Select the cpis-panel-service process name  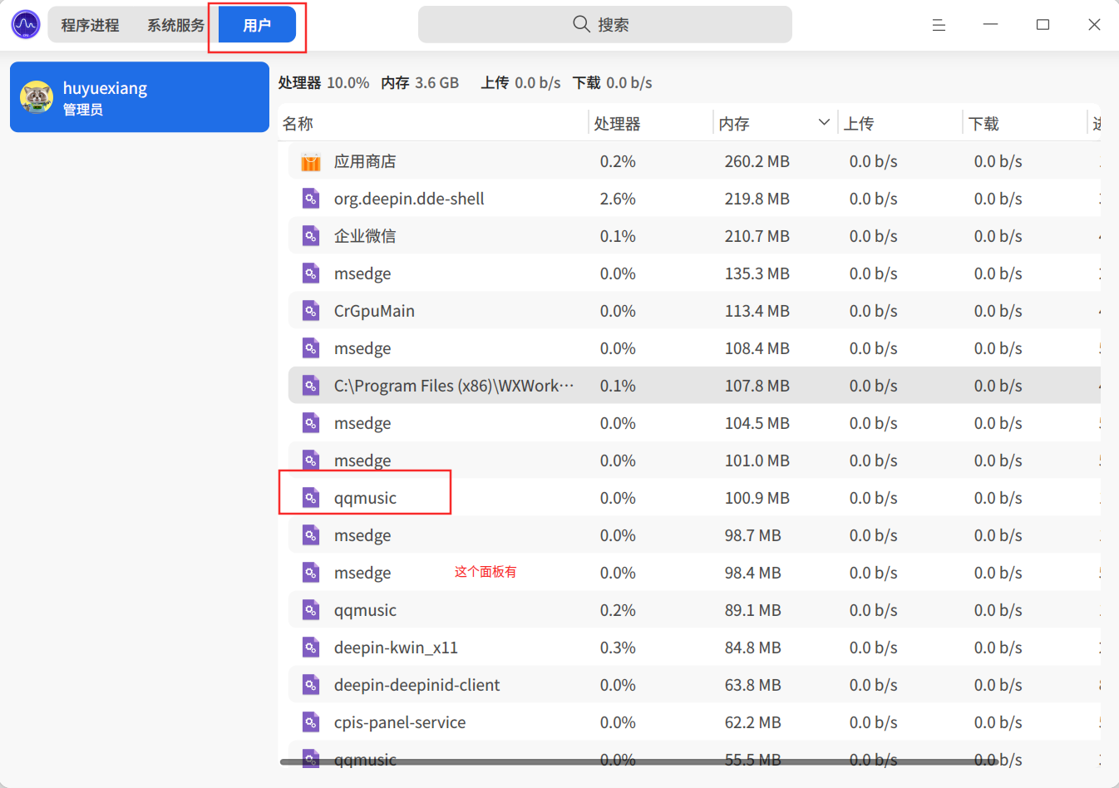pyautogui.click(x=400, y=722)
